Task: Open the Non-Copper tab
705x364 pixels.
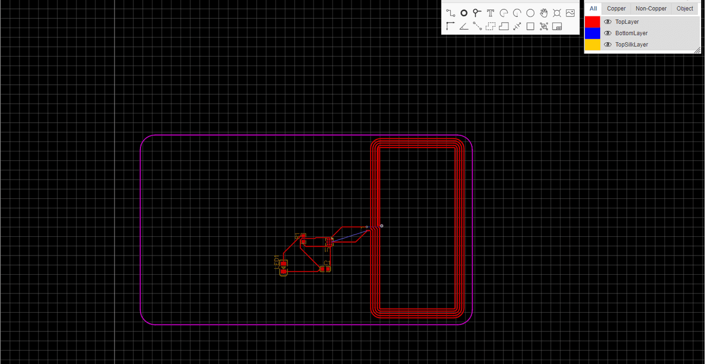Action: 650,9
